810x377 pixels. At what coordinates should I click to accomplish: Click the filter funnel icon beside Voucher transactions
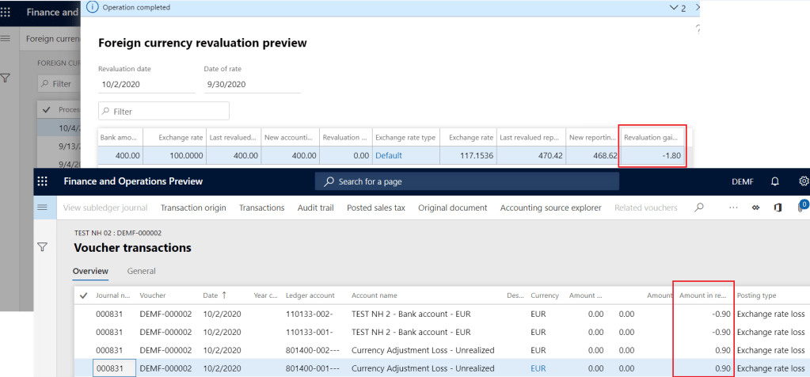coord(43,247)
